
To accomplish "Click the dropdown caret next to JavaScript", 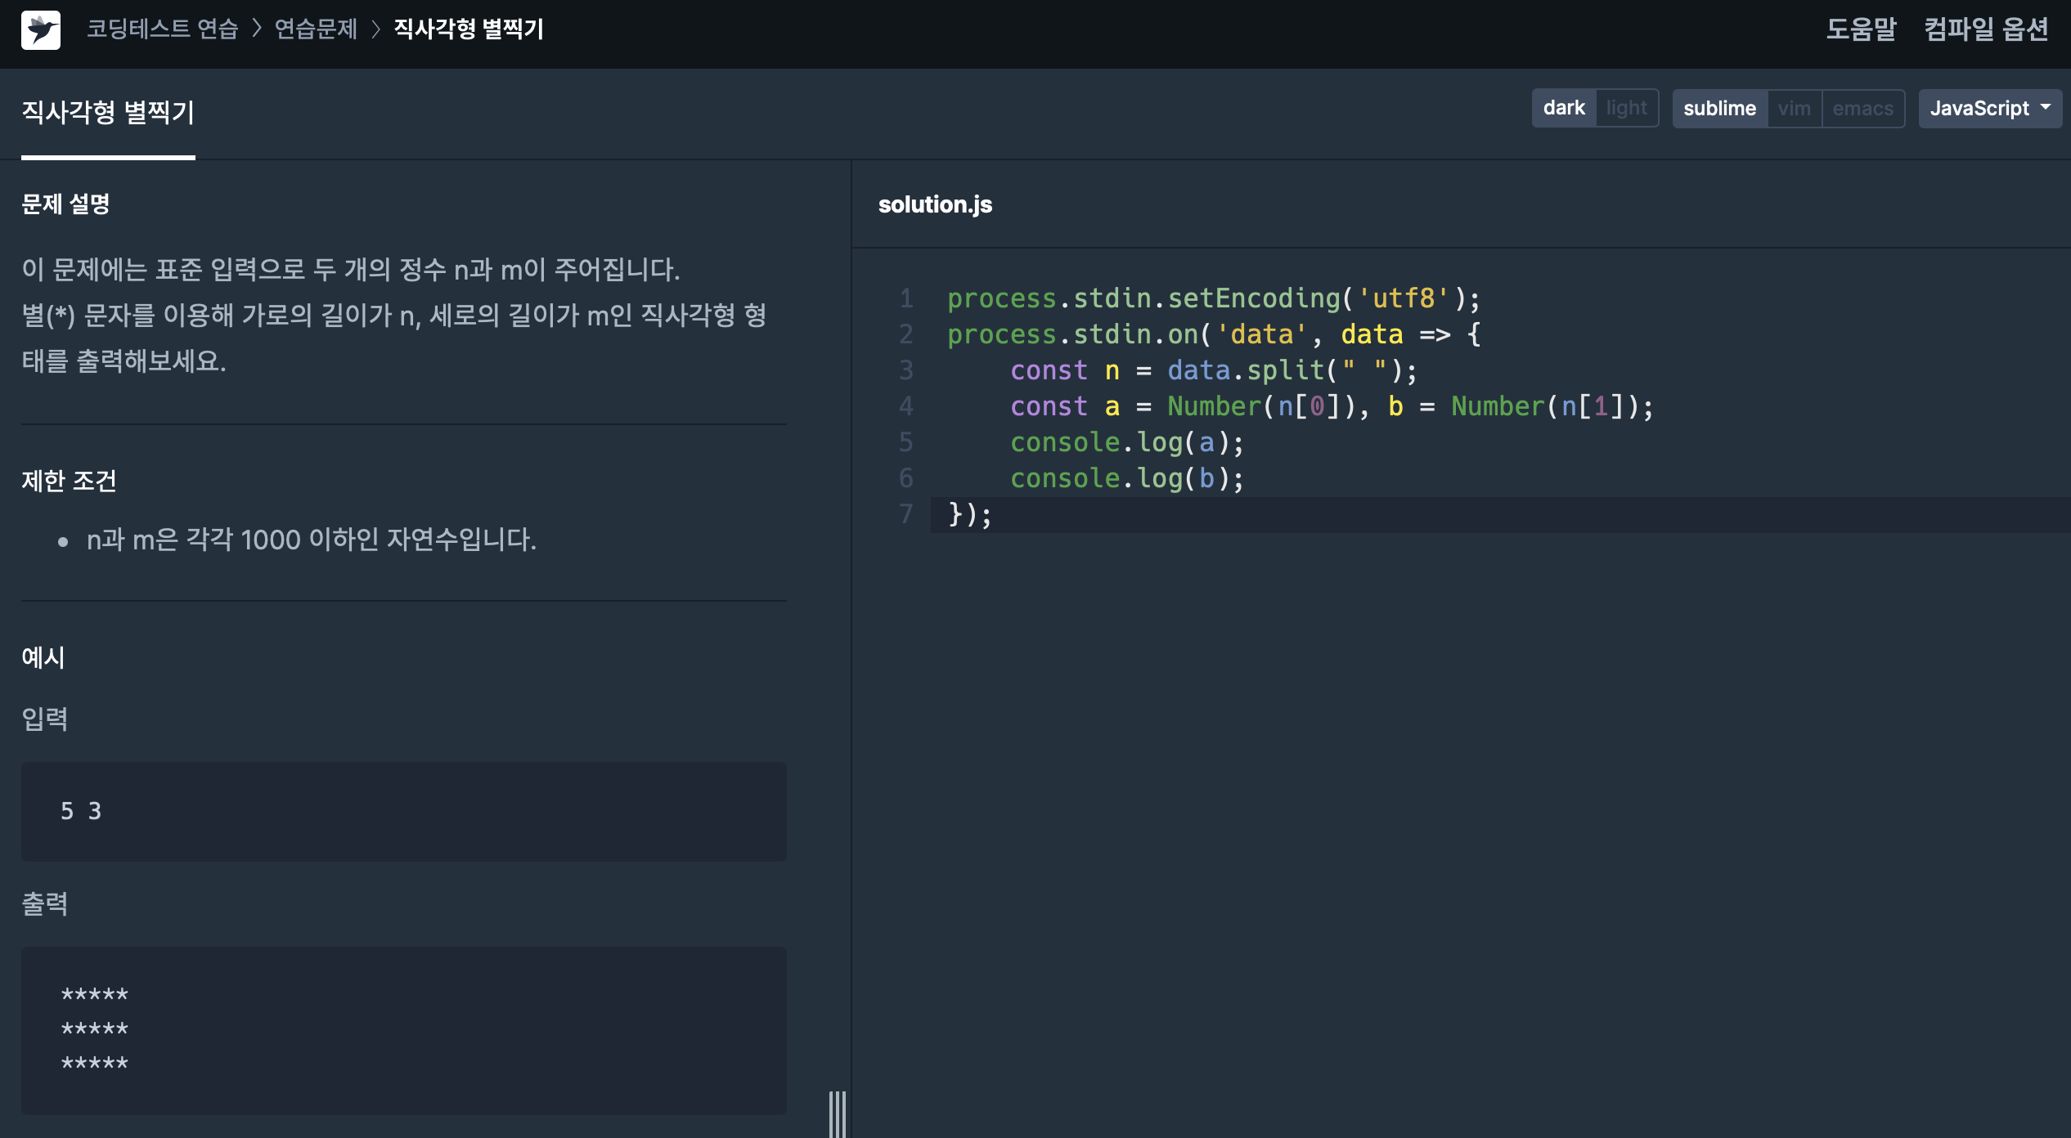I will [x=2046, y=107].
